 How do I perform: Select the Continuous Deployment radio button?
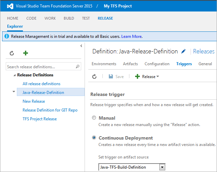pos(94,138)
